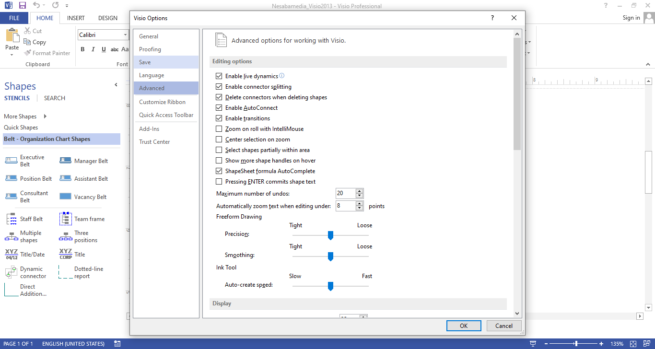Image resolution: width=655 pixels, height=349 pixels.
Task: Enable Zoom on roll with IntelliMouse
Action: click(x=219, y=129)
